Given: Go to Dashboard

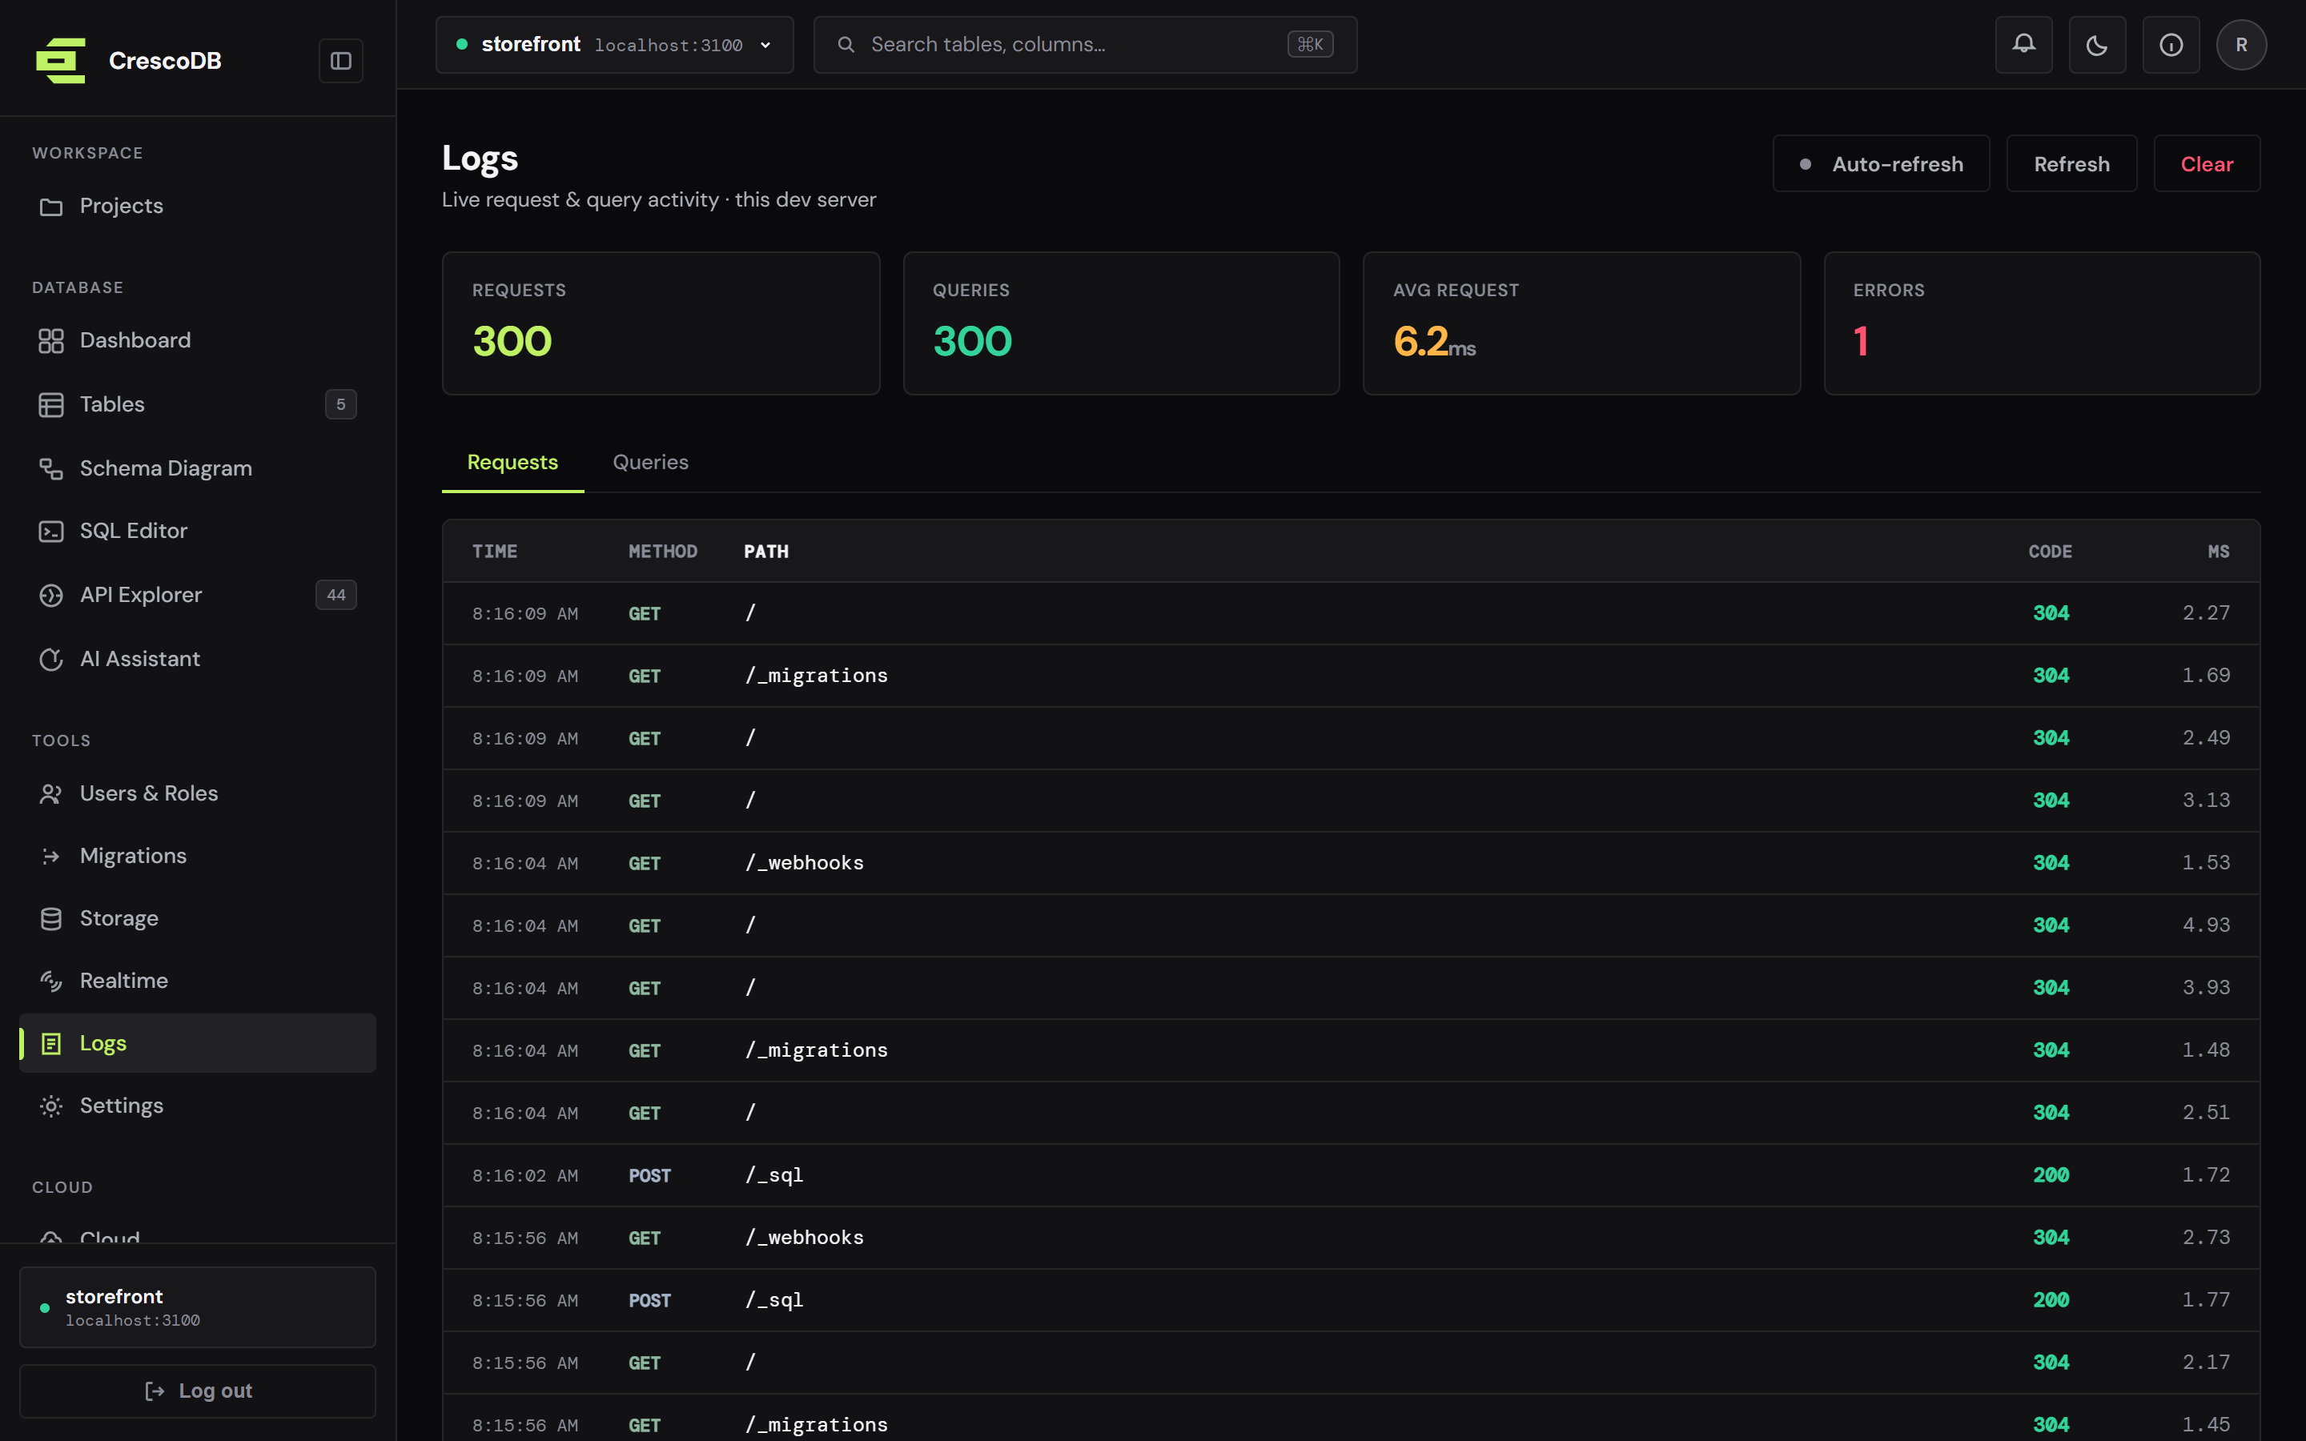Looking at the screenshot, I should pos(197,340).
